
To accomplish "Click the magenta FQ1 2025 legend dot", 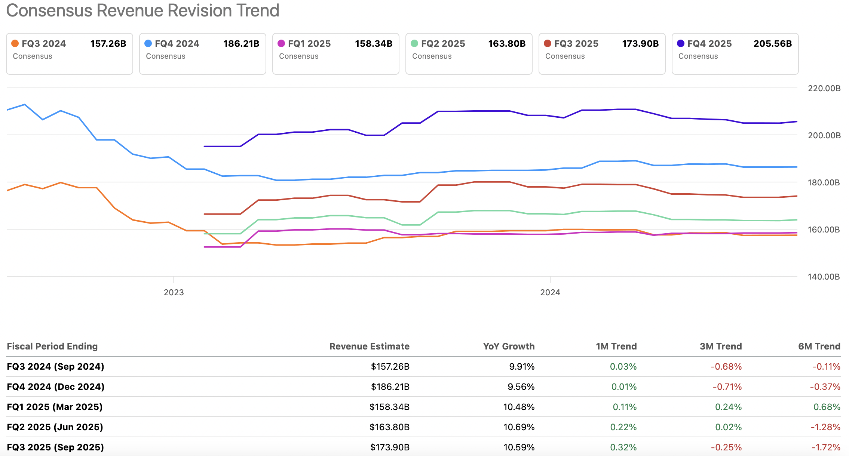I will (x=281, y=43).
